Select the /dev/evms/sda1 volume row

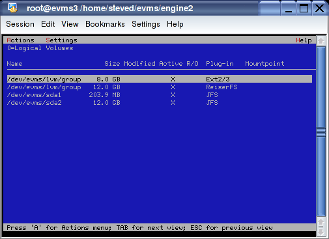point(160,95)
